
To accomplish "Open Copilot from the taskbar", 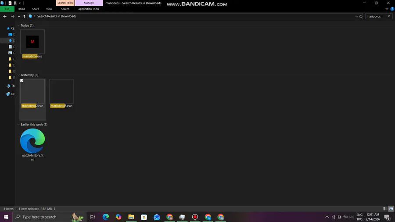I will pos(118,217).
